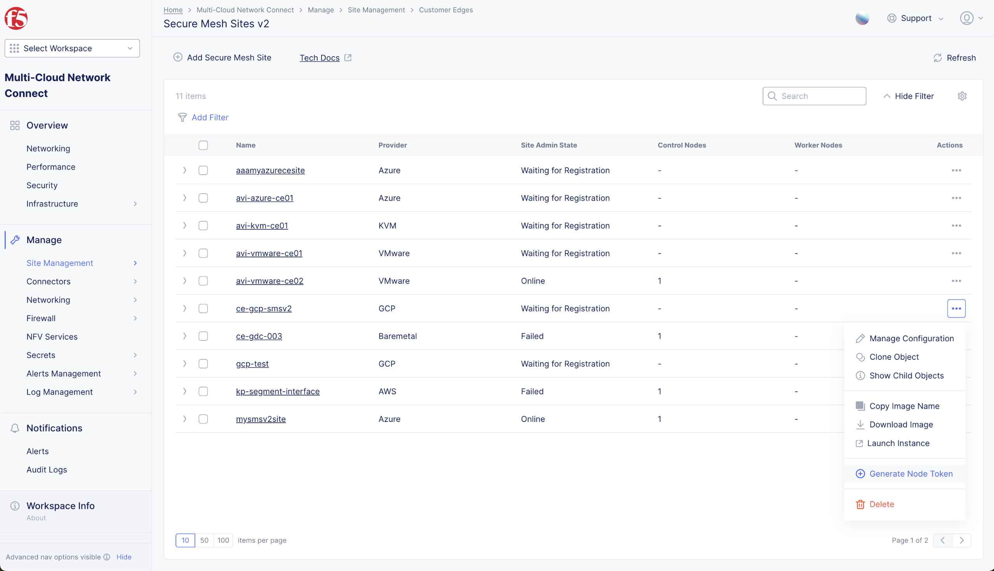Image resolution: width=994 pixels, height=571 pixels.
Task: Click the Notifications bell icon
Action: tap(14, 428)
